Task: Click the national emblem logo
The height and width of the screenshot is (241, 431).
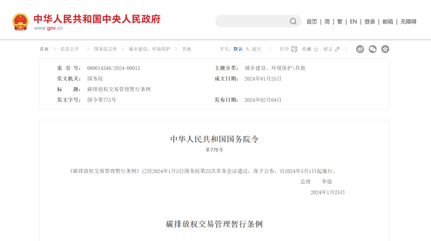Action: [x=20, y=22]
